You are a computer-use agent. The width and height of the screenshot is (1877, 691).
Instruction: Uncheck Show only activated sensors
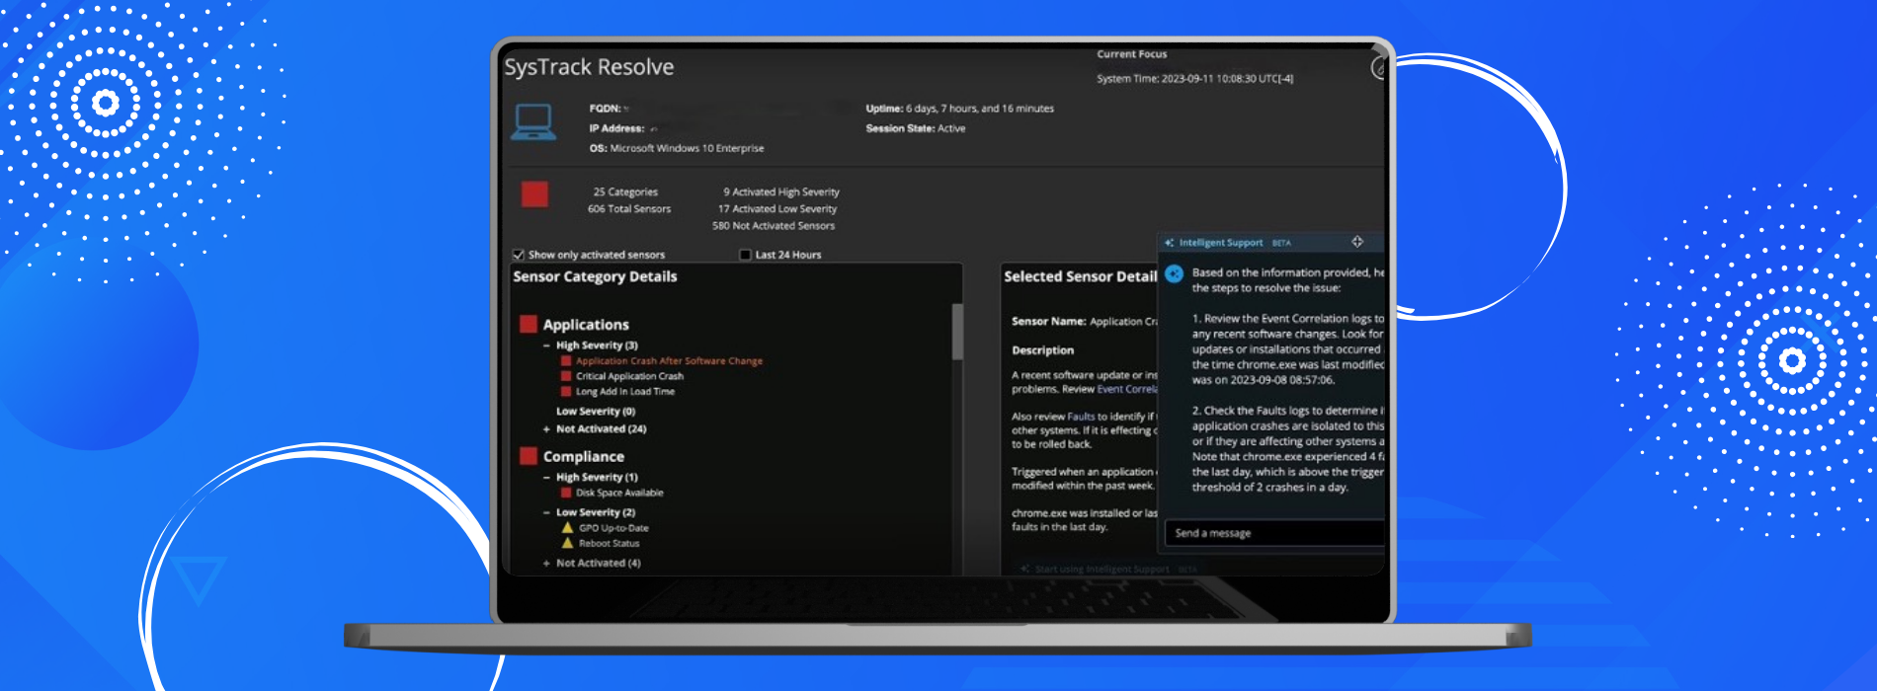click(x=519, y=255)
